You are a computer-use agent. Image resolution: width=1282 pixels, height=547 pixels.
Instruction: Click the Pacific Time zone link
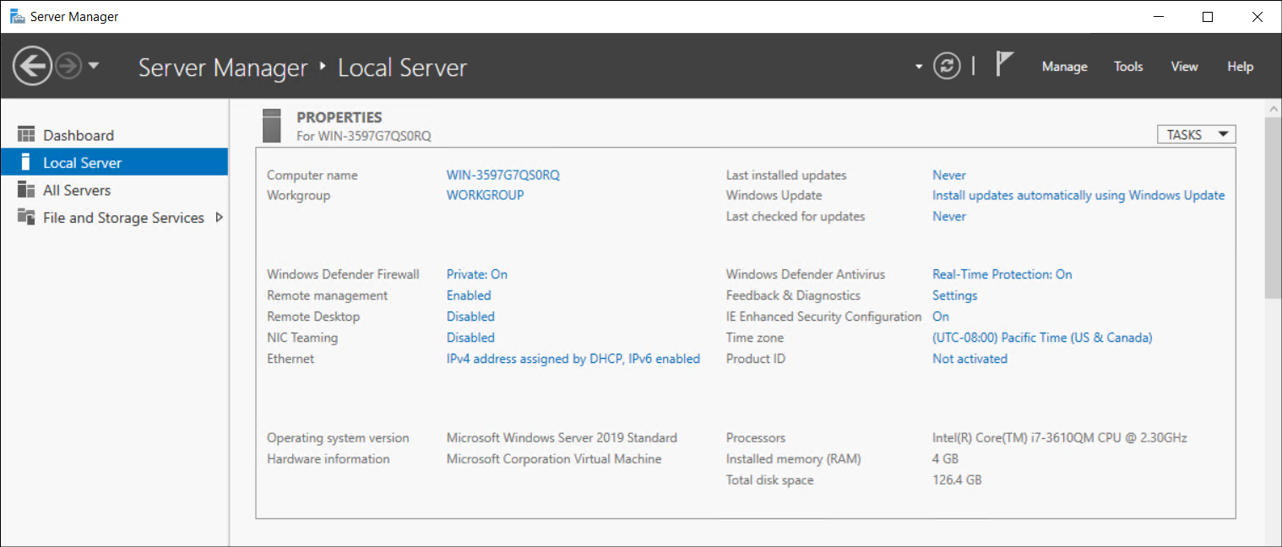pyautogui.click(x=1042, y=338)
